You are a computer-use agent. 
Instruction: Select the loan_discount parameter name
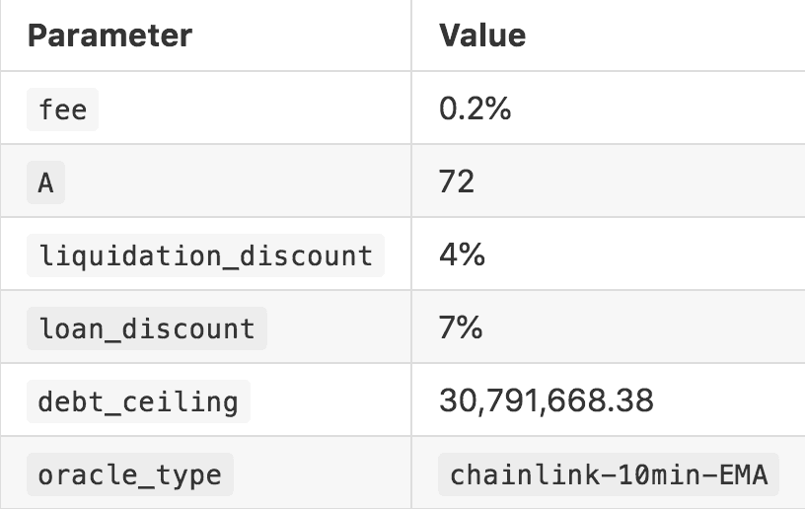[146, 328]
